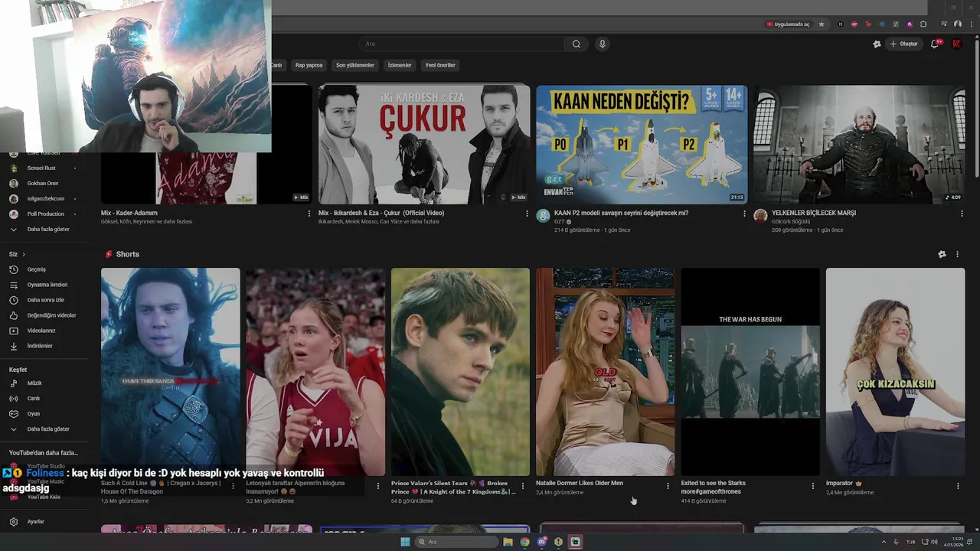Select the Son yüklenenler filter chip

pos(355,65)
